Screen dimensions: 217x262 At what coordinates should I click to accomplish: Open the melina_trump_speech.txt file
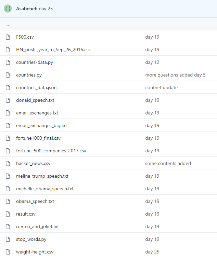click(x=42, y=176)
